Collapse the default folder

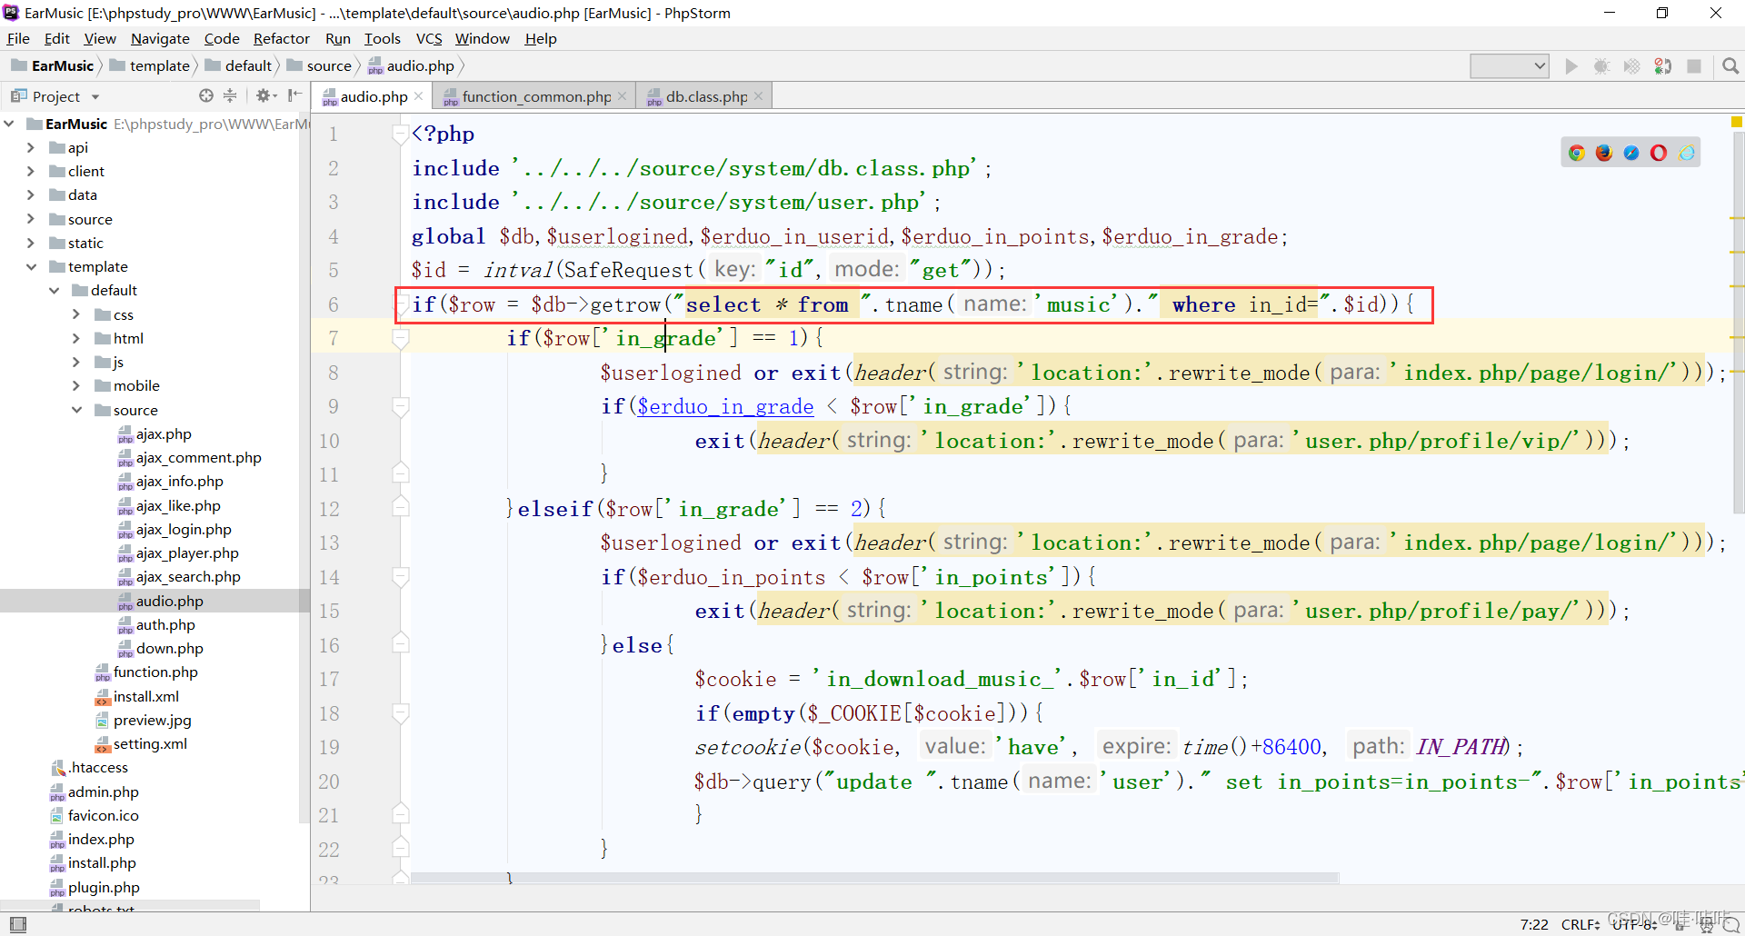pos(54,290)
